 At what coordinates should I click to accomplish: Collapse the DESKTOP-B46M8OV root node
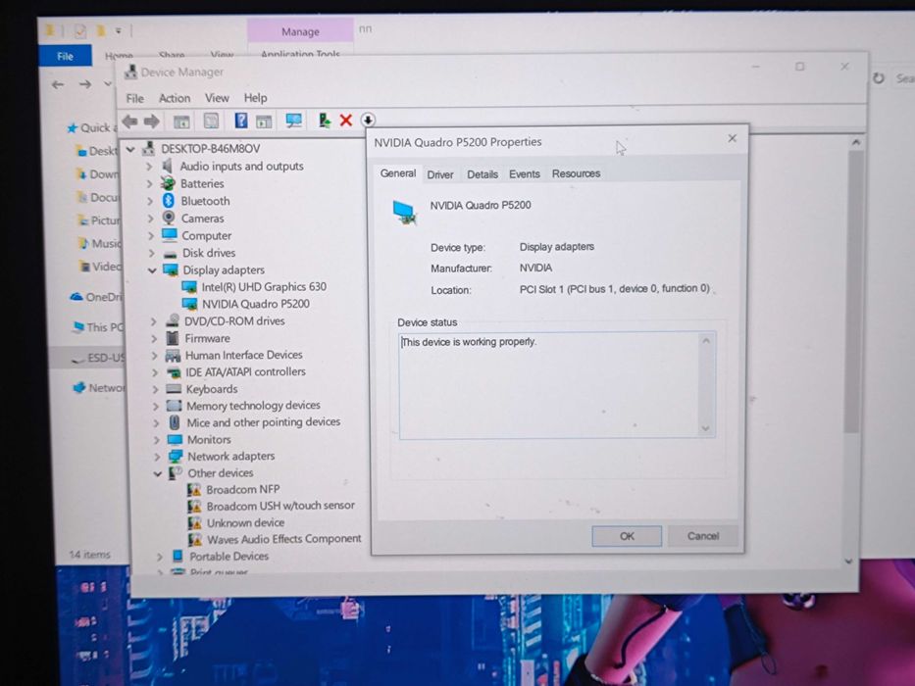pos(130,149)
